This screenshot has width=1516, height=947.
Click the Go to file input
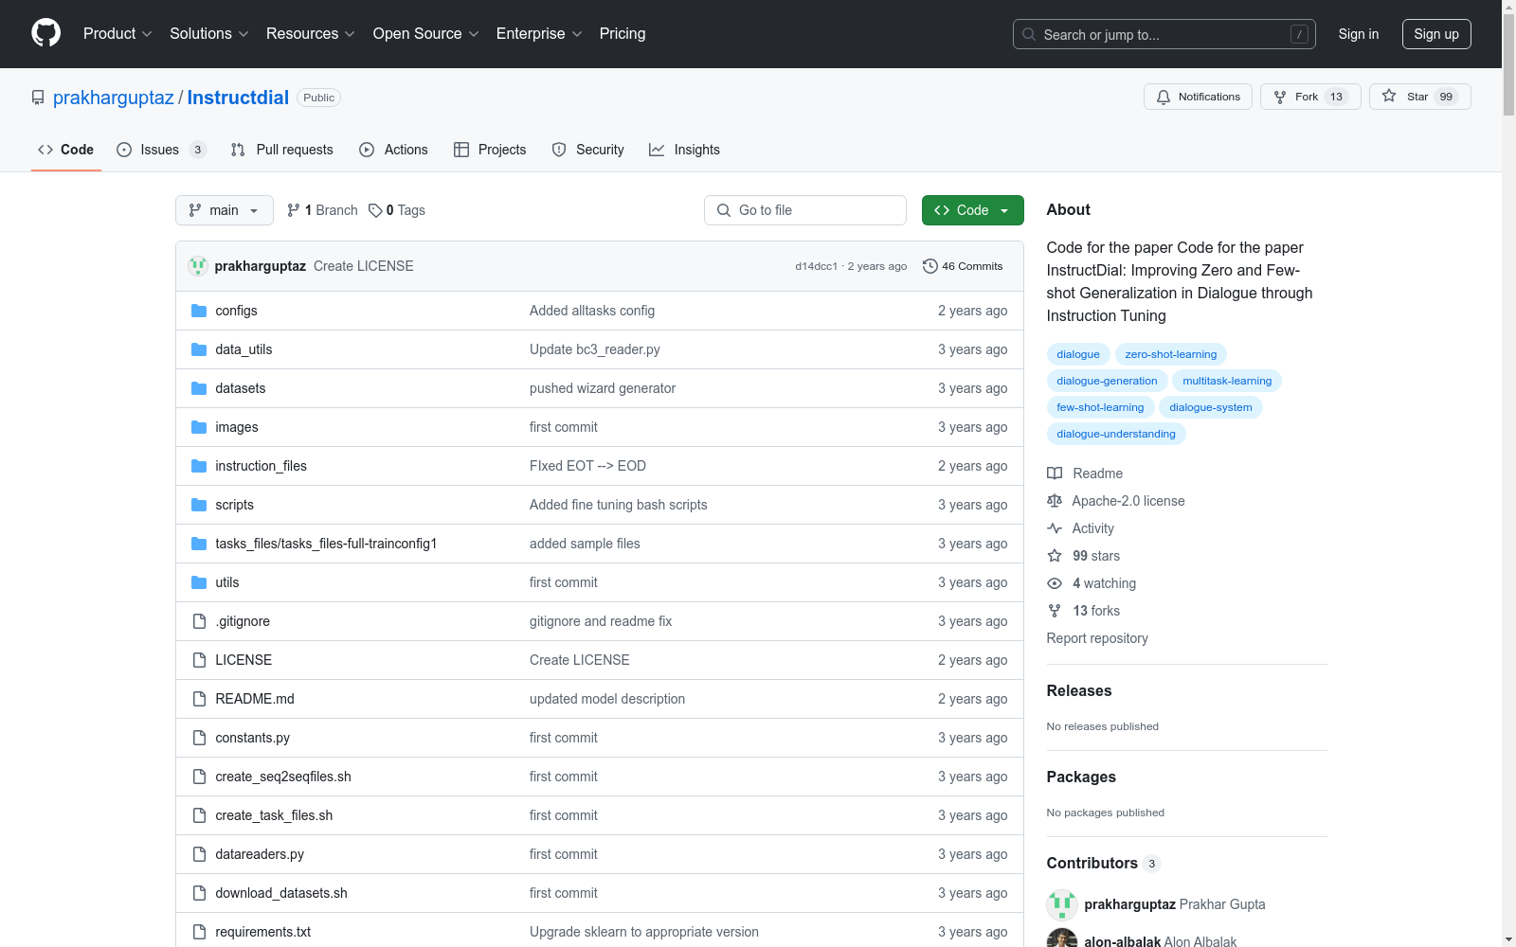click(x=805, y=210)
